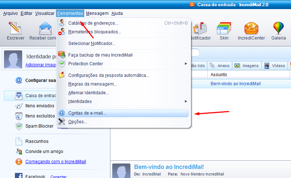The height and width of the screenshot is (178, 291).
Task: Click the sticky-note icon for resposta automática
Action: tap(62, 75)
